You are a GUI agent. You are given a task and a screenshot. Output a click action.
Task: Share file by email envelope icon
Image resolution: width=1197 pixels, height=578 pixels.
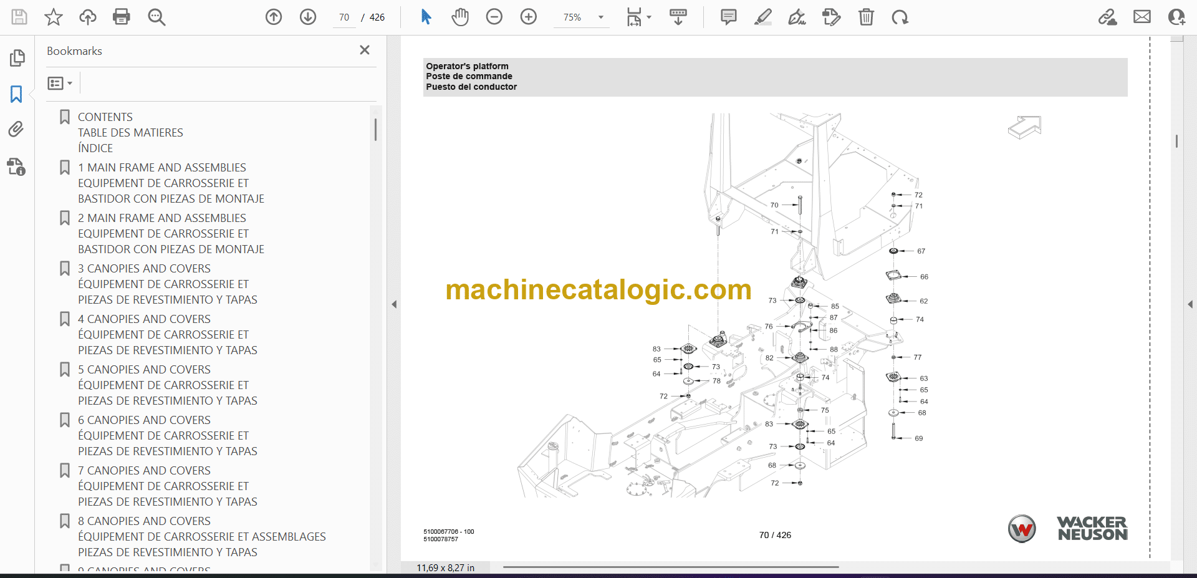(x=1142, y=17)
